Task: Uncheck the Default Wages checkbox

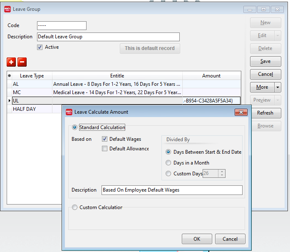Action: (x=105, y=139)
